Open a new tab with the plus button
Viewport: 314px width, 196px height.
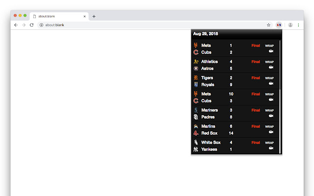(94, 16)
